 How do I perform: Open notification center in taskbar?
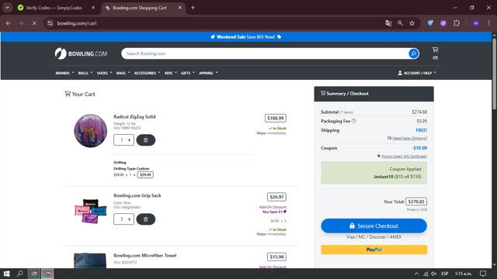coord(483,274)
